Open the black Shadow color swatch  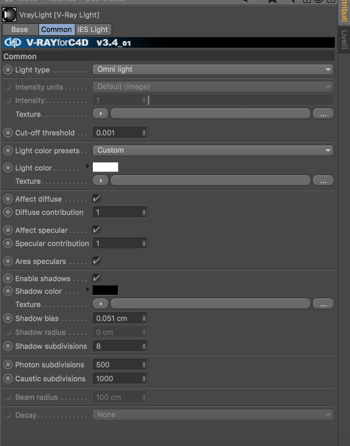105,290
